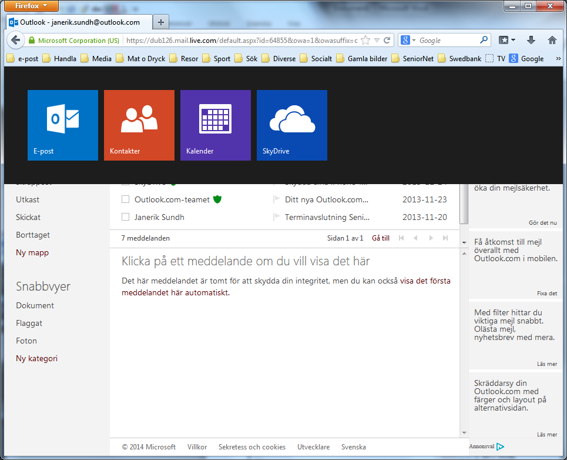Go to previous page of messages
567x460 pixels.
point(415,238)
